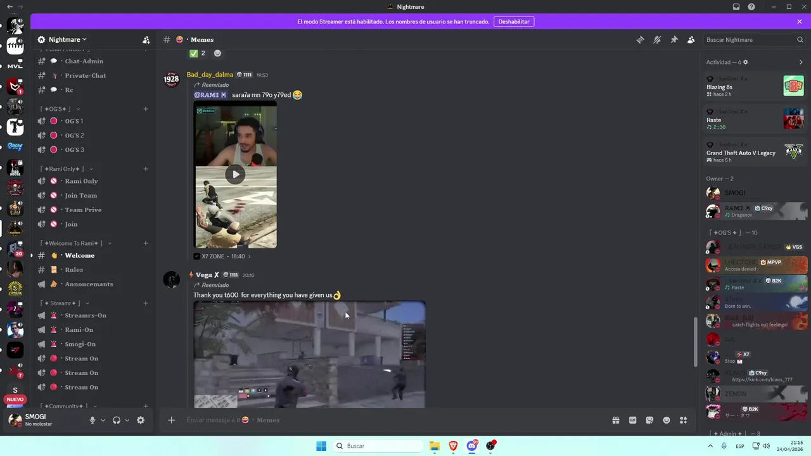Open pinned messages
This screenshot has width=811, height=456.
click(674, 39)
